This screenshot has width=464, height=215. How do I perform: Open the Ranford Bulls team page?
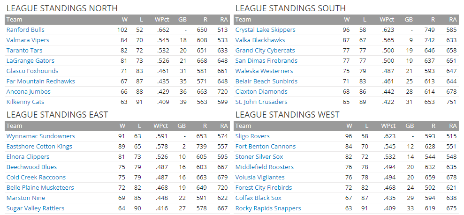[25, 30]
